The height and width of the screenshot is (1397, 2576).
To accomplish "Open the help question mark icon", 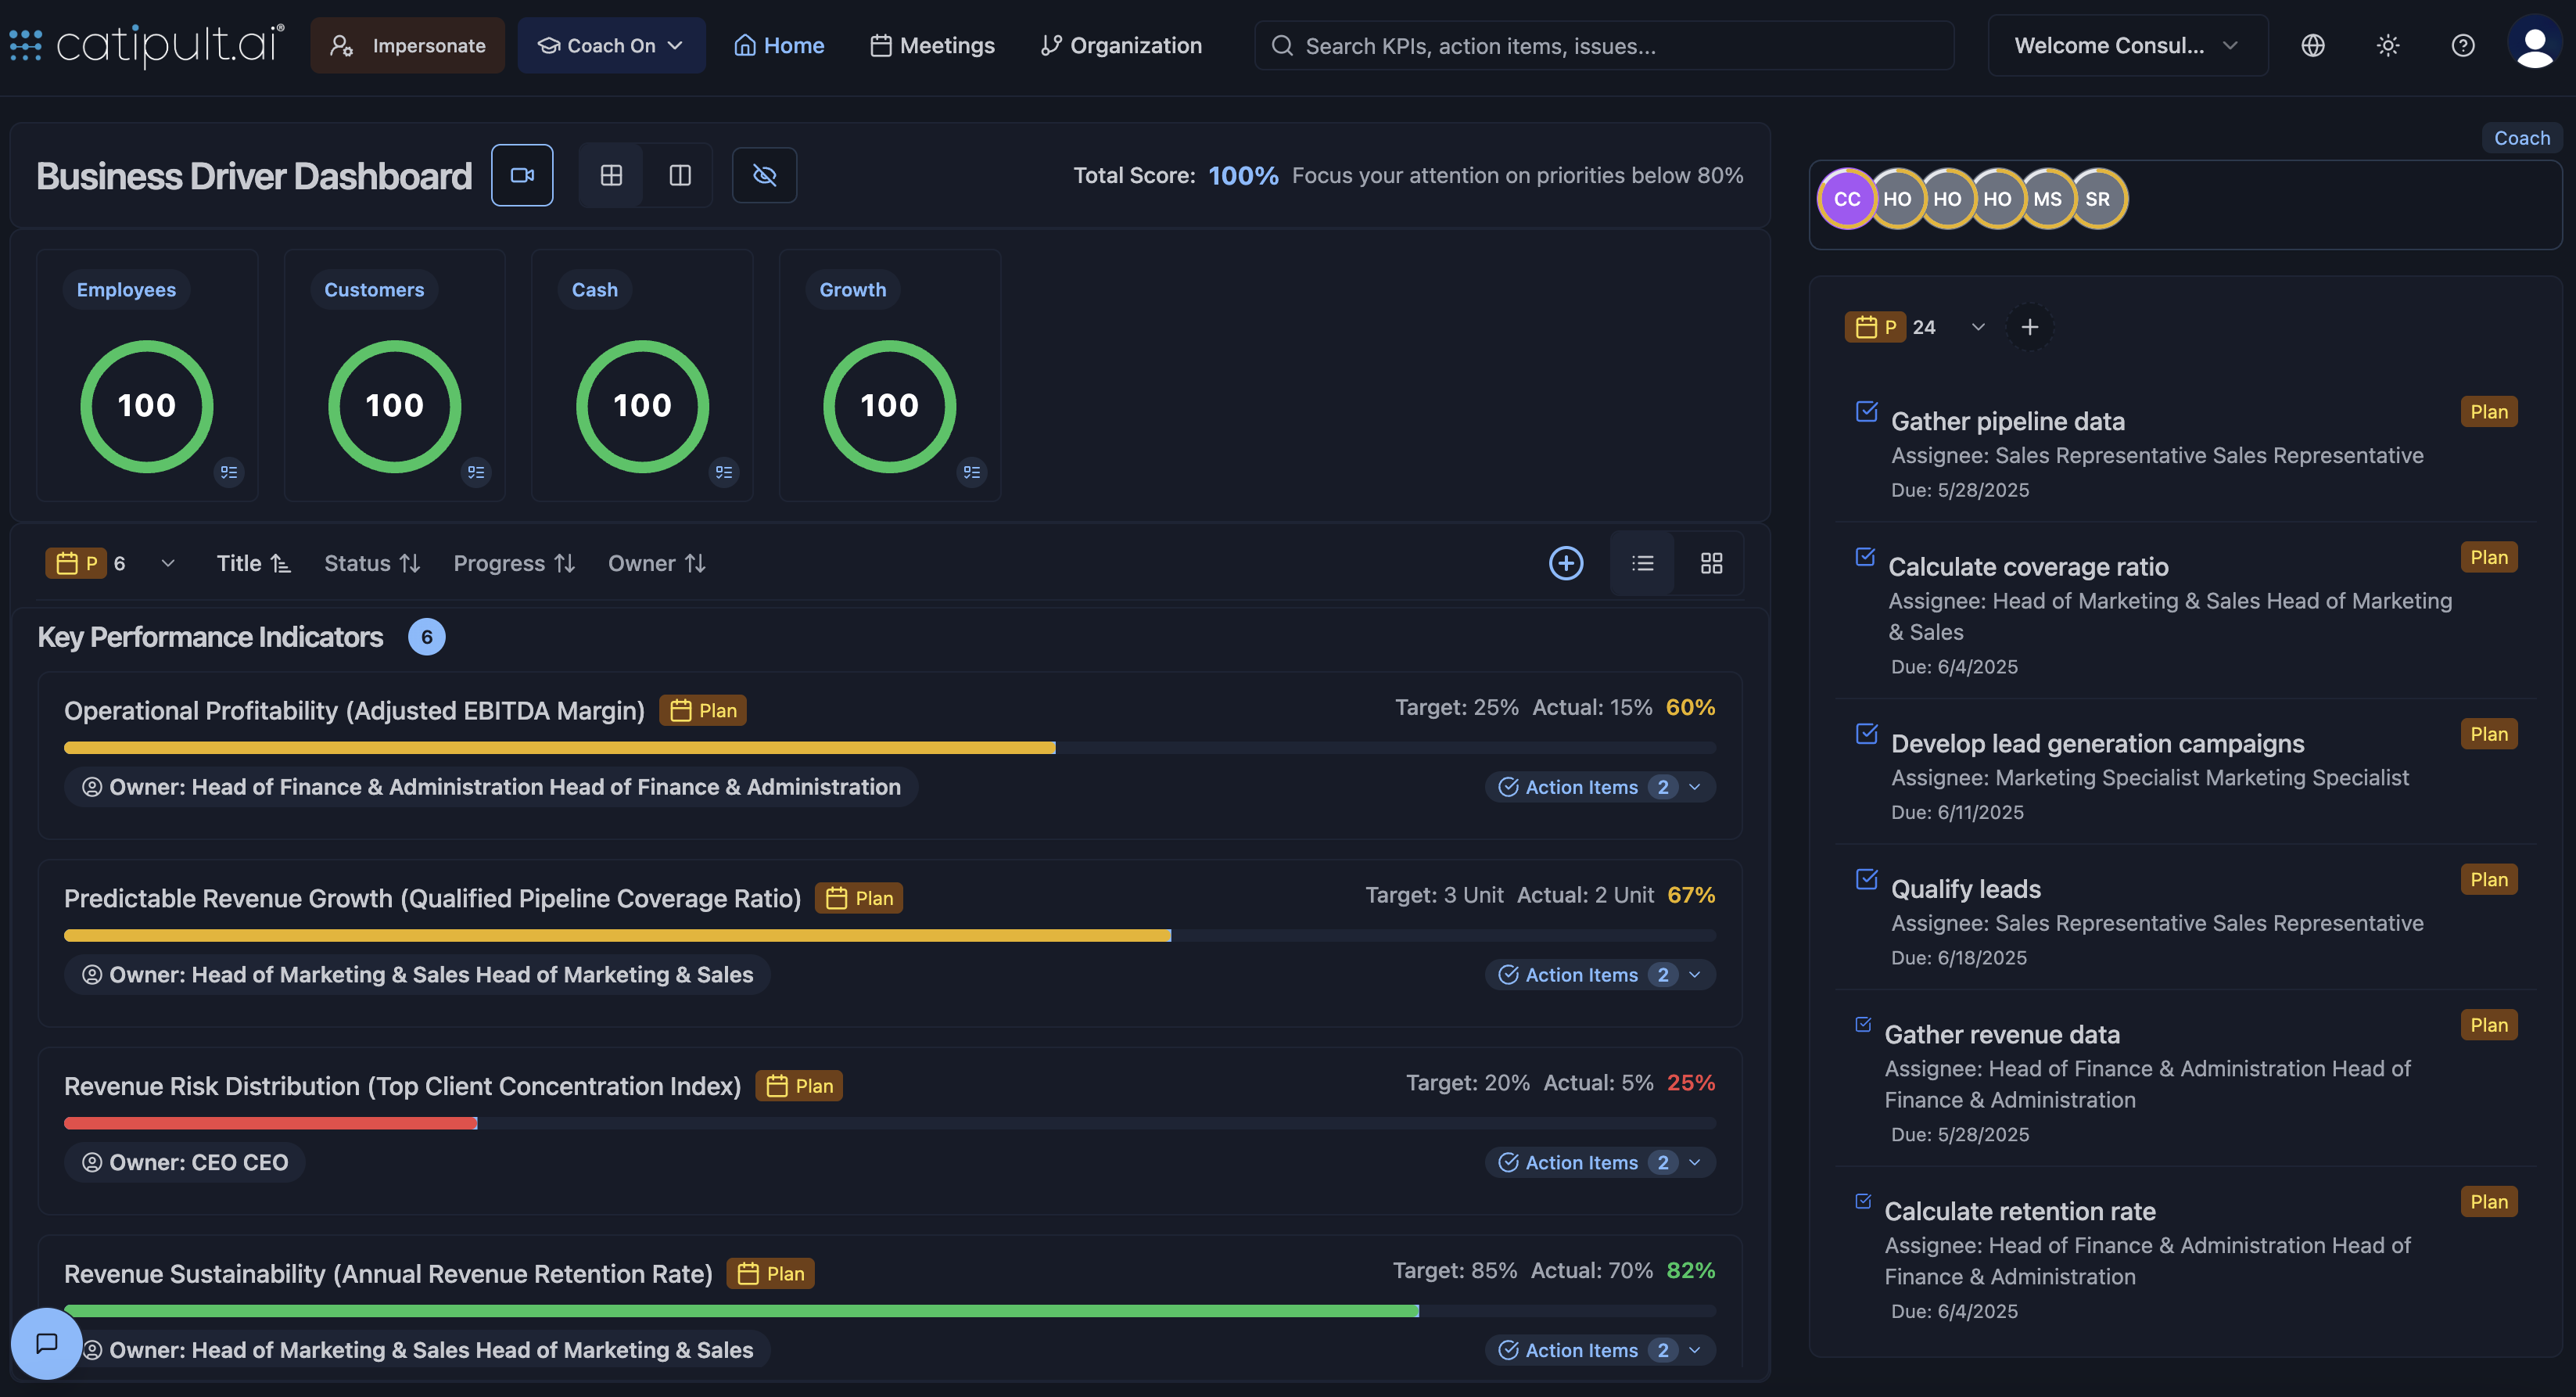I will (x=2462, y=45).
